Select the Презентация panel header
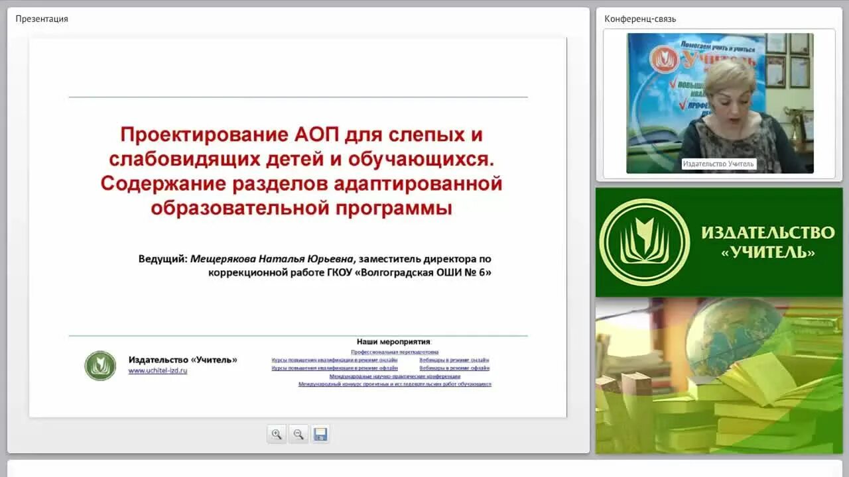The height and width of the screenshot is (477, 849). [41, 19]
